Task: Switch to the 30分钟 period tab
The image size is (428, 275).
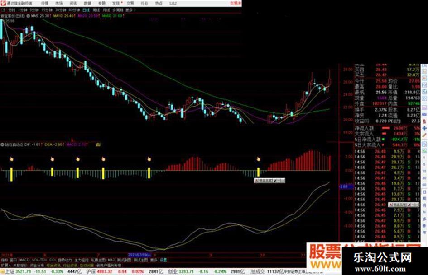Action: pos(60,10)
